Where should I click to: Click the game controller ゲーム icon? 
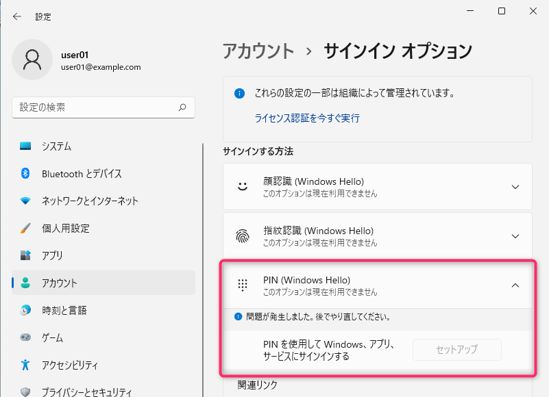pyautogui.click(x=25, y=337)
